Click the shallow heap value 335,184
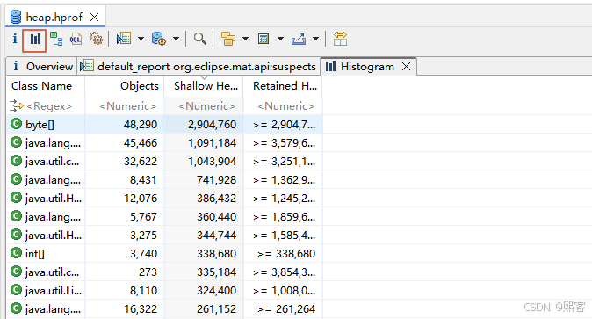The height and width of the screenshot is (319, 592). 216,272
